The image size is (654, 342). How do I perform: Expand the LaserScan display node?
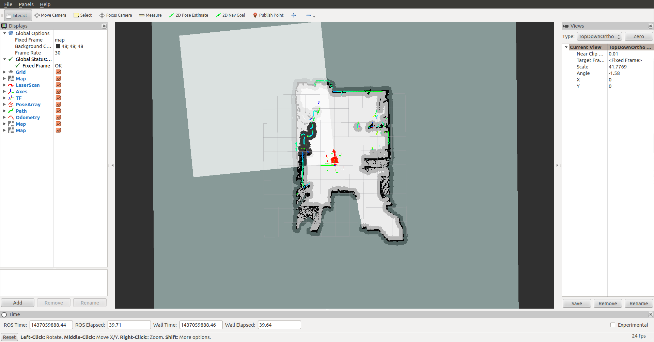(4, 85)
